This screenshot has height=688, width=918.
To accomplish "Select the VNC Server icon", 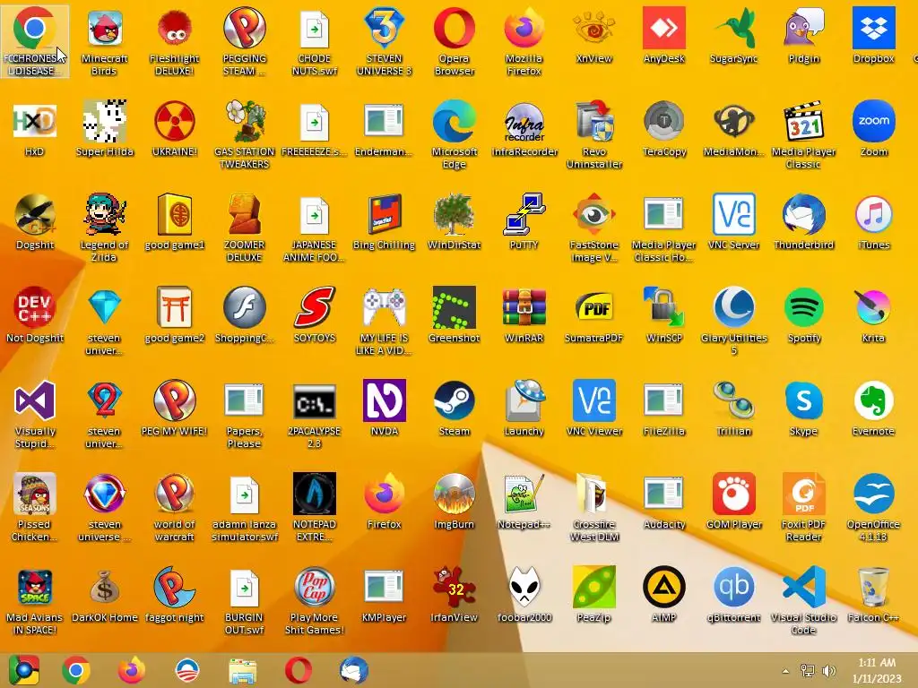I will [x=733, y=214].
